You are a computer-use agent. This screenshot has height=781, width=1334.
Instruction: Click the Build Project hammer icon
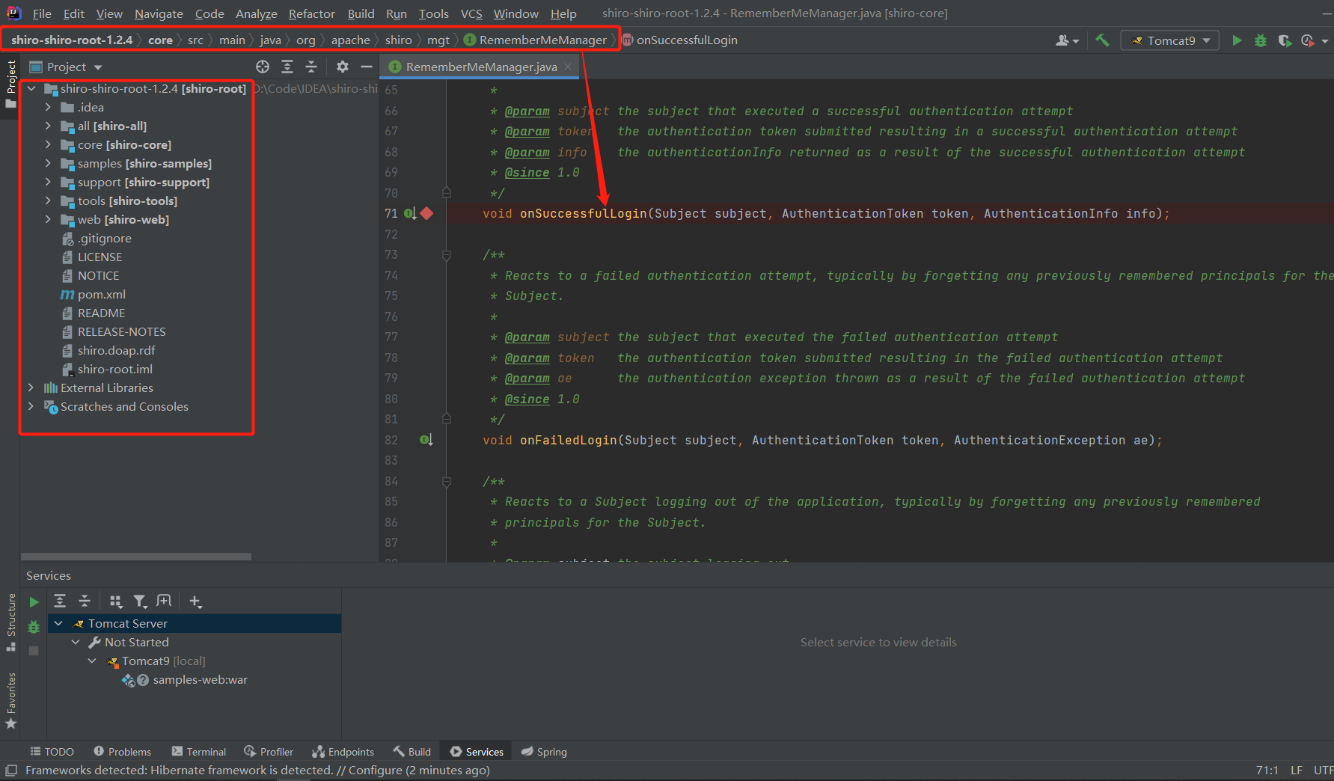click(1102, 40)
